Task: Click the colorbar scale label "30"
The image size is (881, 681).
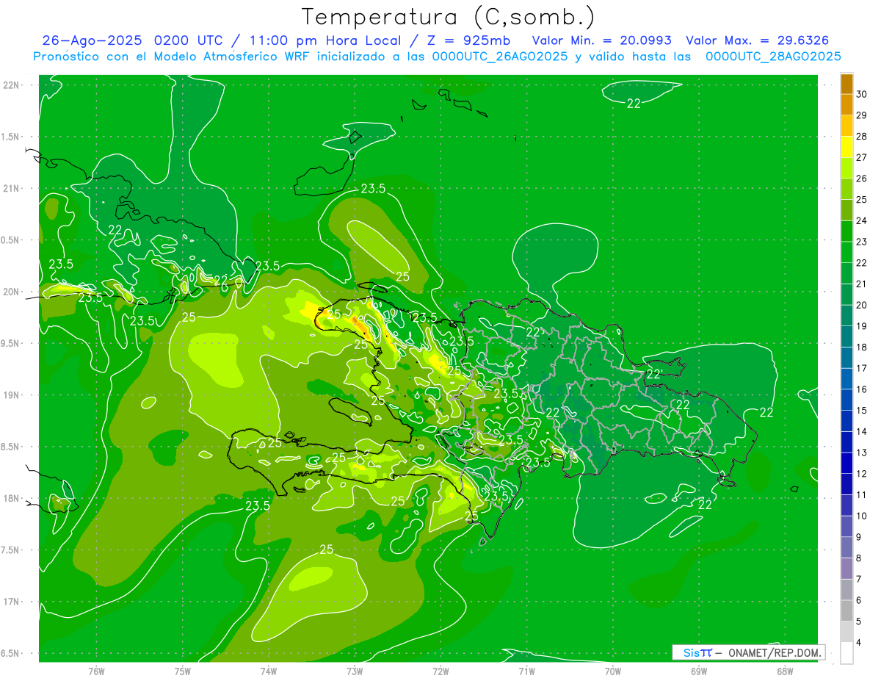Action: click(x=862, y=94)
